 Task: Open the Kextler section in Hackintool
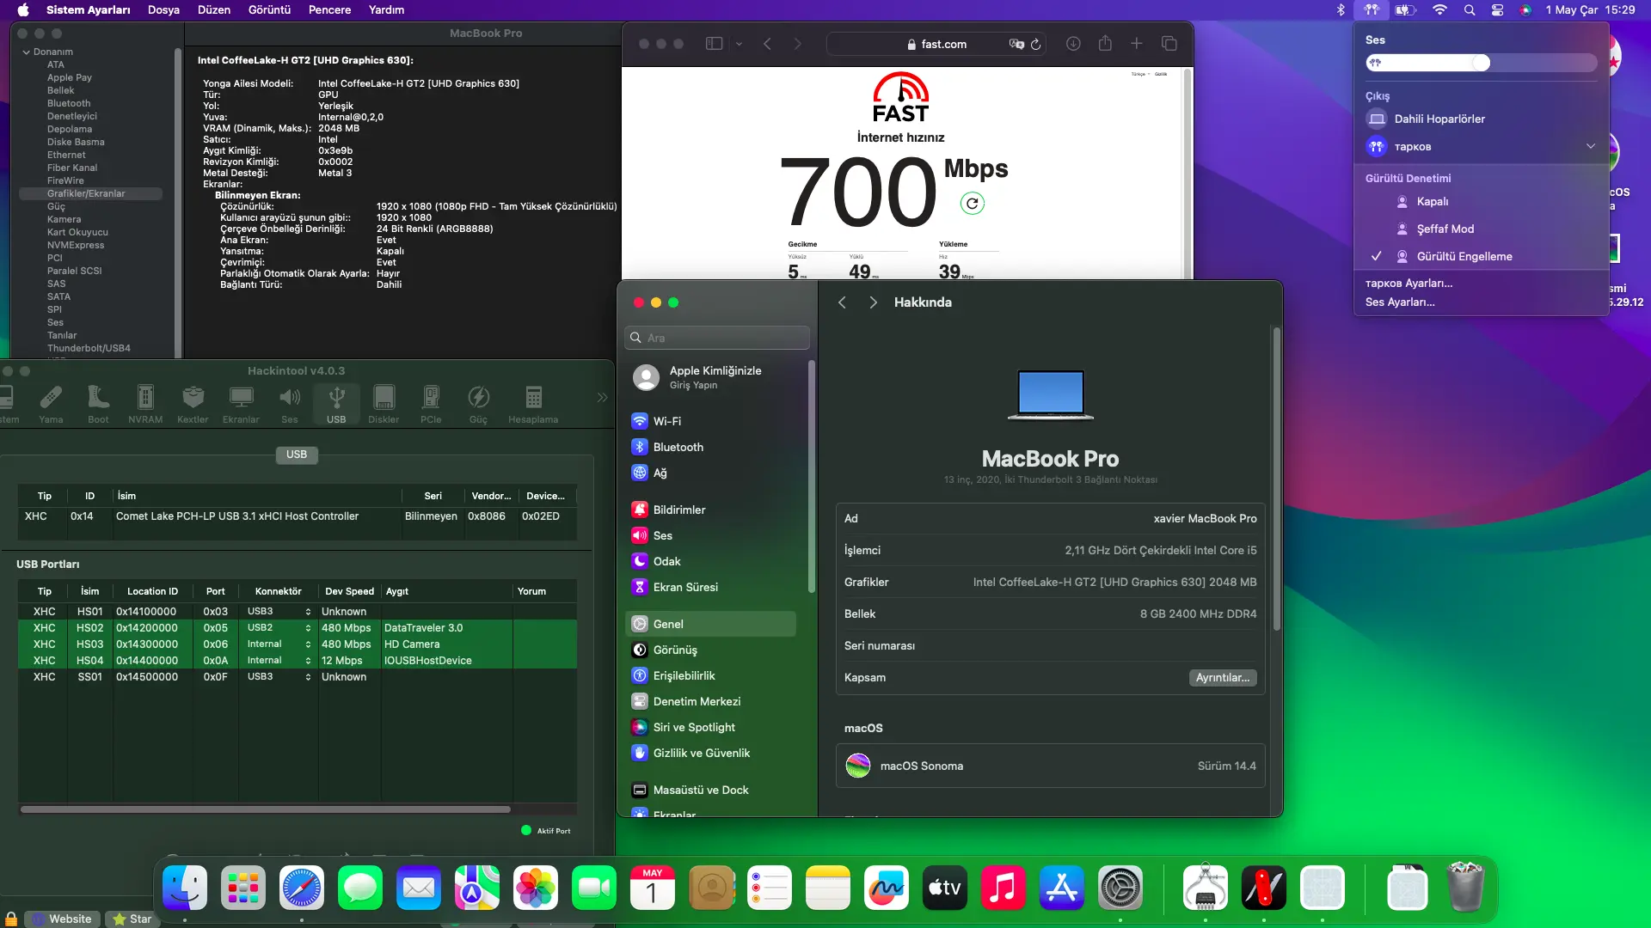point(193,404)
